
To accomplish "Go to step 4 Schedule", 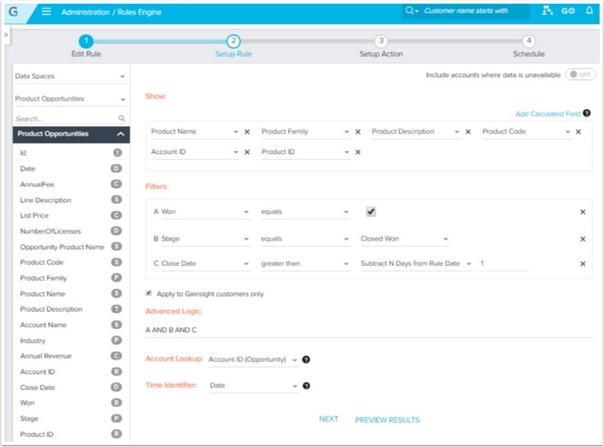I will [529, 40].
